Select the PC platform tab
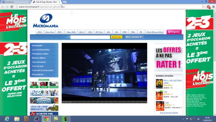 coord(141,32)
